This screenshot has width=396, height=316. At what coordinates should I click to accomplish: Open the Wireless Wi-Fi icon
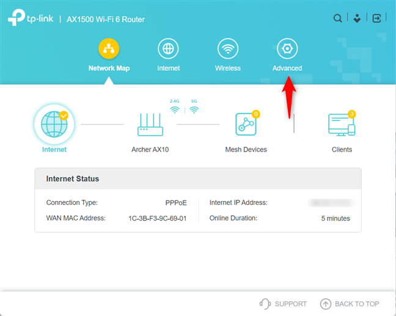pyautogui.click(x=228, y=48)
